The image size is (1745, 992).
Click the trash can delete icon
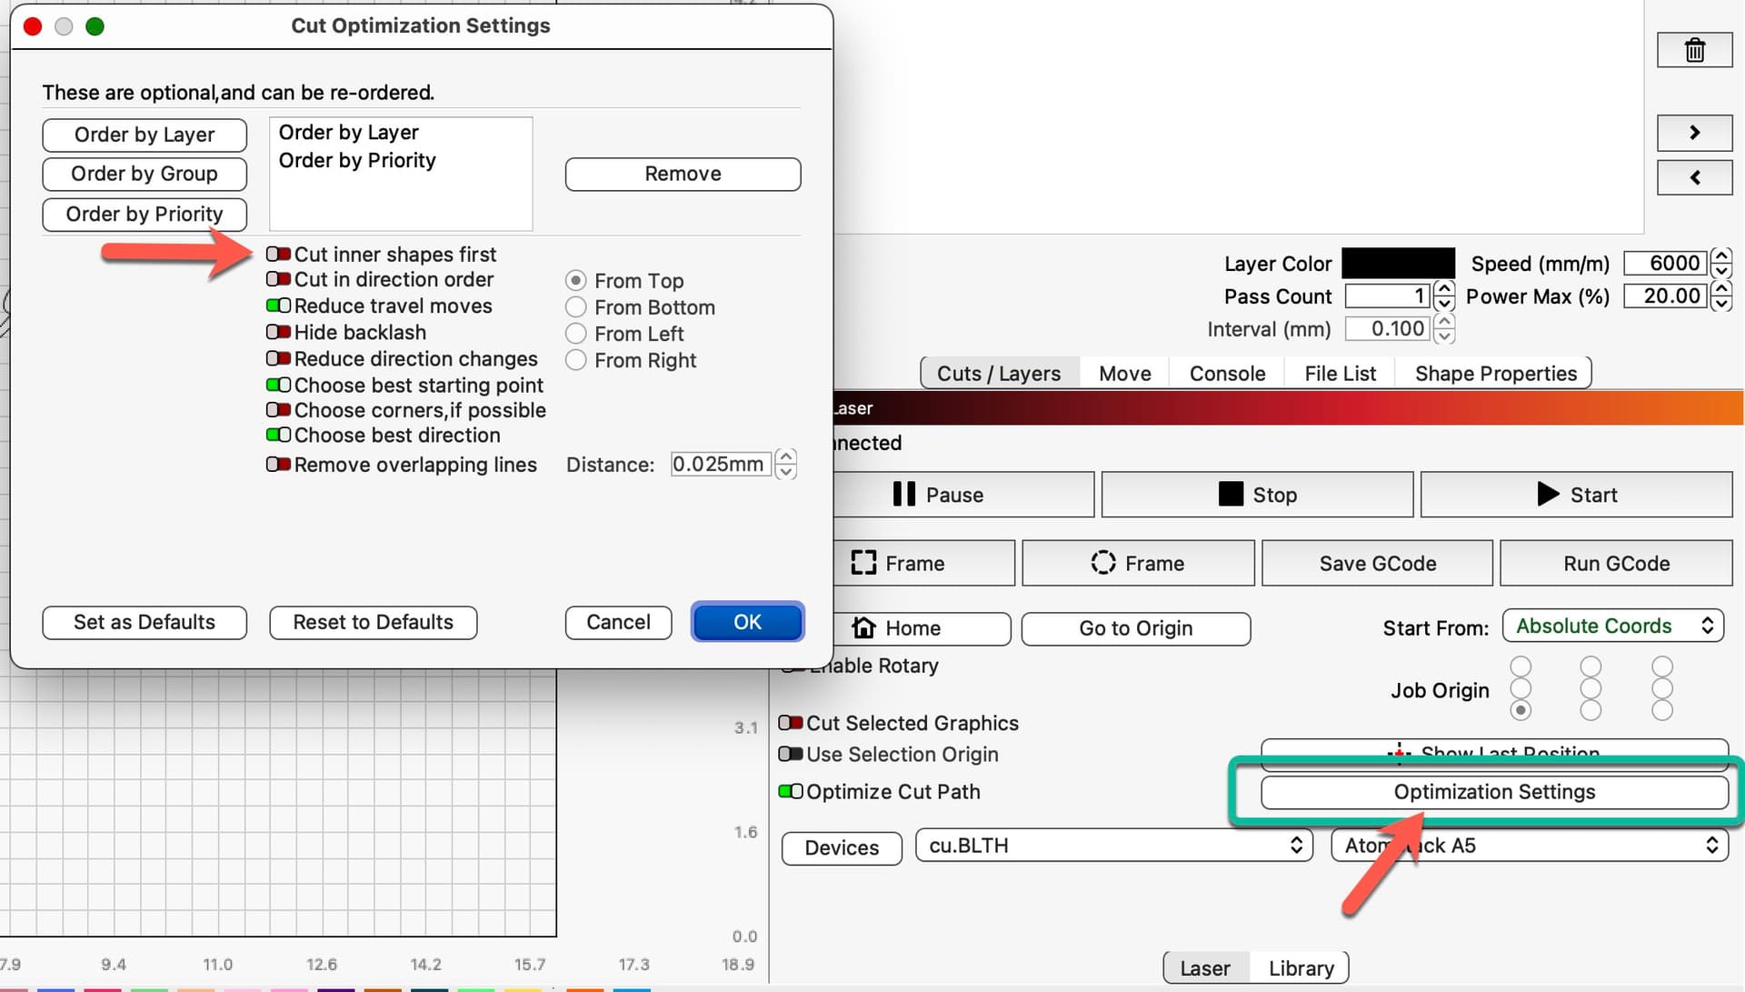pyautogui.click(x=1694, y=50)
